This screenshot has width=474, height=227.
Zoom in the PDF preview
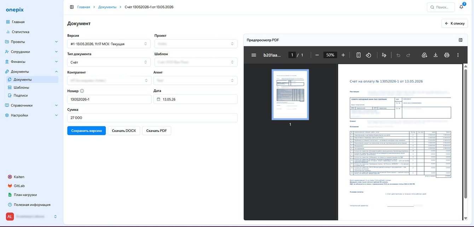pyautogui.click(x=343, y=55)
